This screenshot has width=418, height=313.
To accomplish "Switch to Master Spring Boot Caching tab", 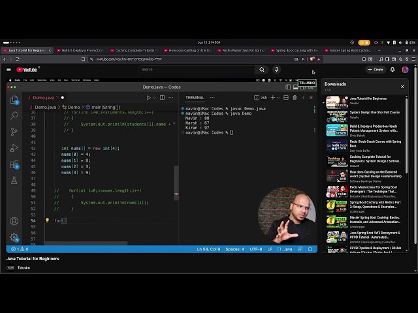I will [348, 50].
